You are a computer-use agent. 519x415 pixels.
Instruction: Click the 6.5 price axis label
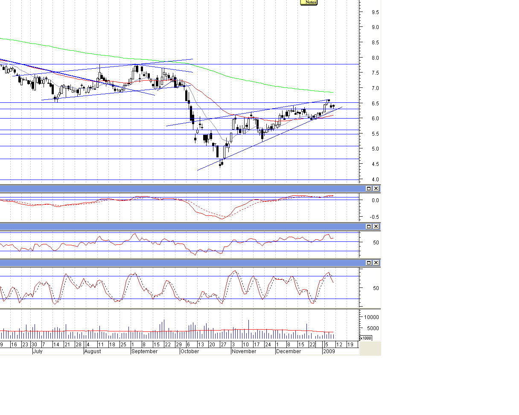point(375,103)
